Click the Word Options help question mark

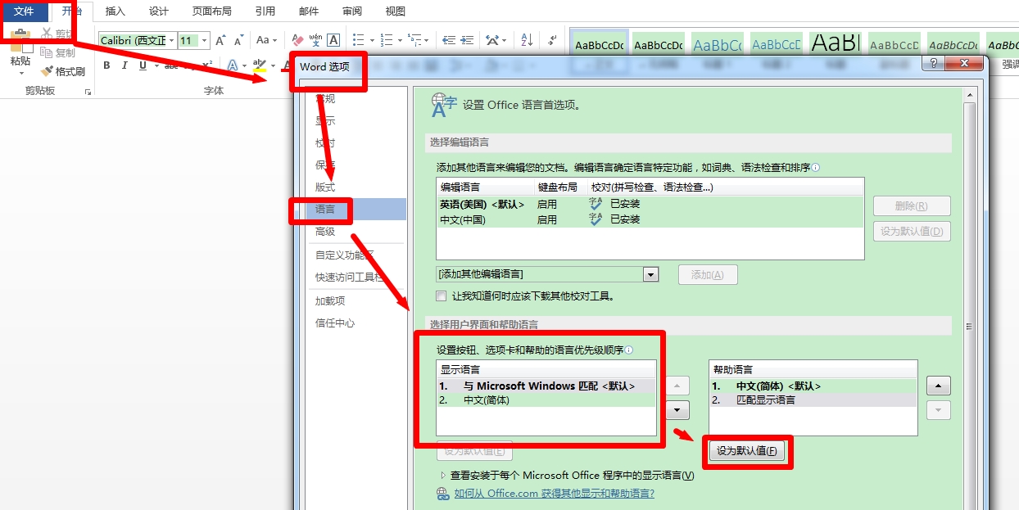click(935, 63)
